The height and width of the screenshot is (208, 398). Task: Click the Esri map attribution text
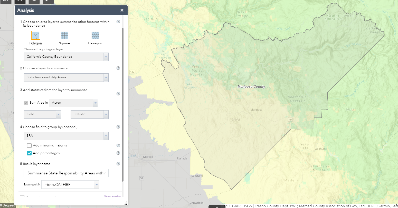(x=310, y=206)
